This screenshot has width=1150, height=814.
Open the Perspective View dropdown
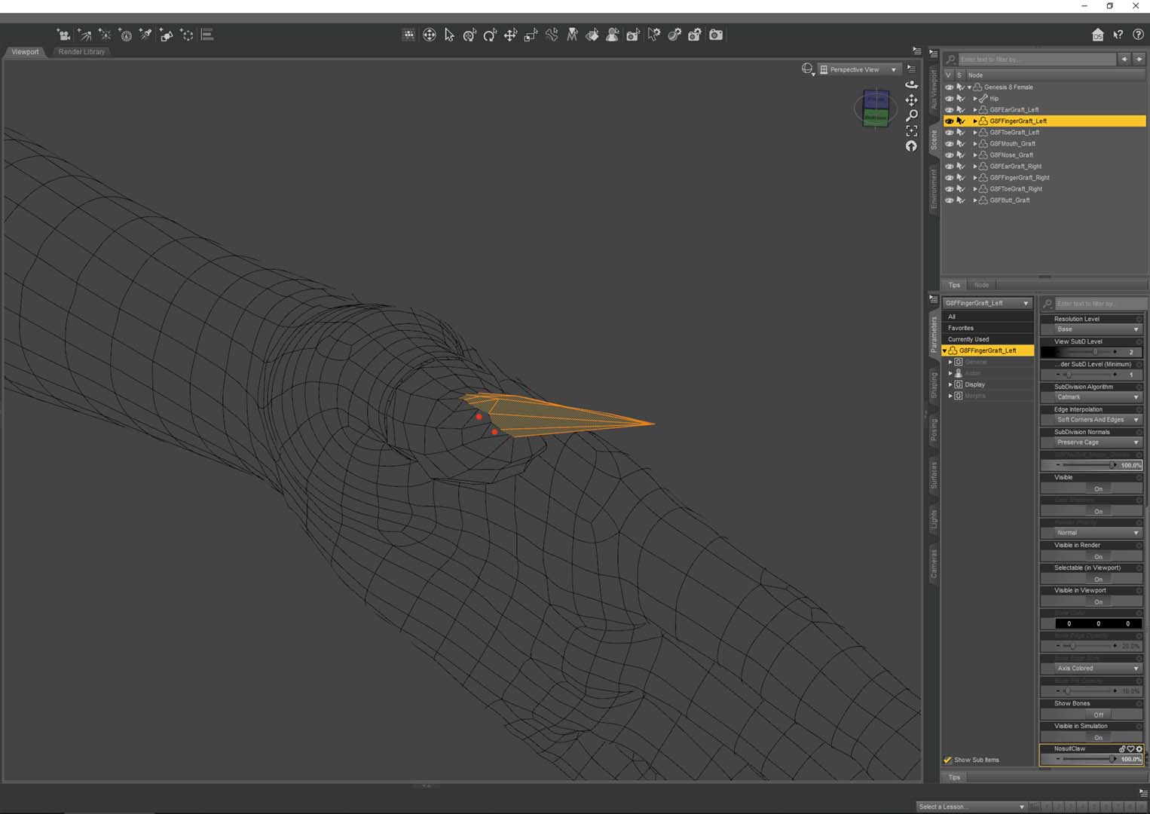click(860, 69)
